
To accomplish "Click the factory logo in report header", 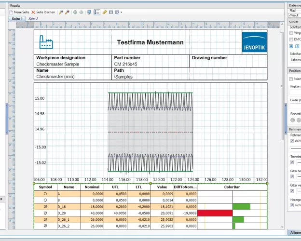I will coord(46,42).
